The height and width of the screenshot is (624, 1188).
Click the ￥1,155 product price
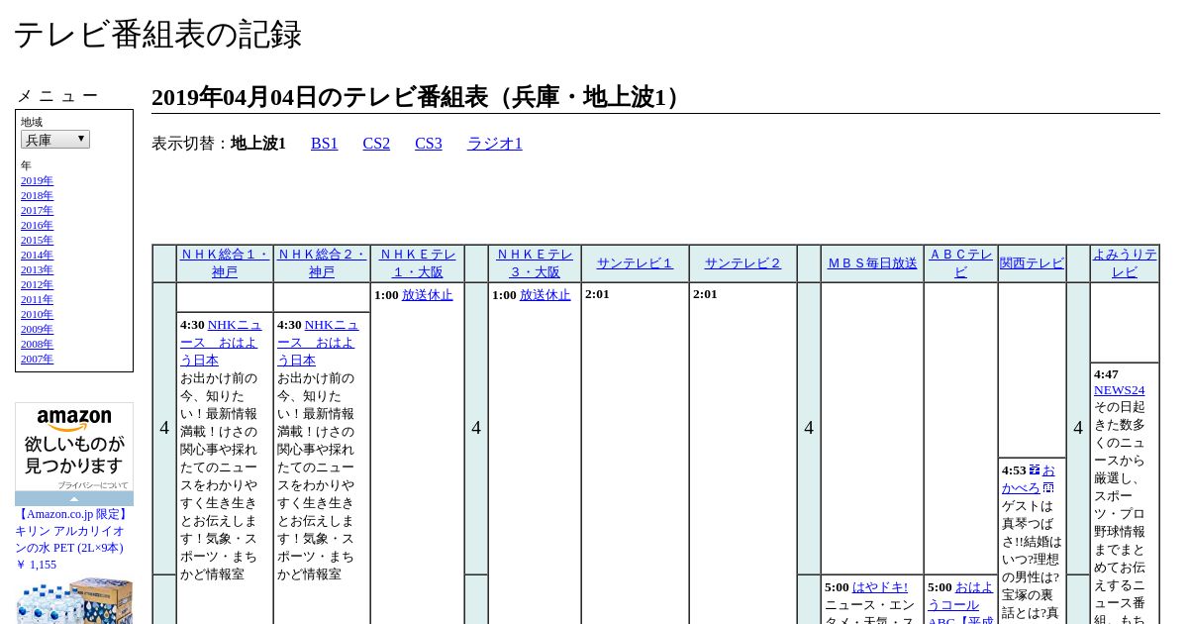(x=36, y=565)
